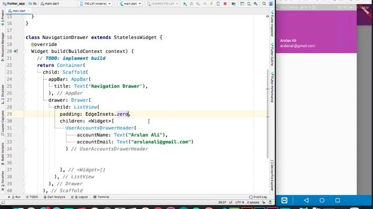Tap the Android Recents square button
The height and width of the screenshot is (209, 373).
click(337, 200)
